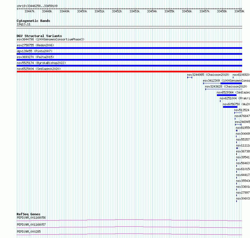Click the 19q13.11 band label

[24, 24]
